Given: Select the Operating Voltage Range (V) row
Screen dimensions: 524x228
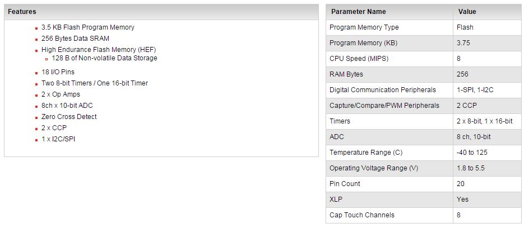Looking at the screenshot, I should pos(424,168).
